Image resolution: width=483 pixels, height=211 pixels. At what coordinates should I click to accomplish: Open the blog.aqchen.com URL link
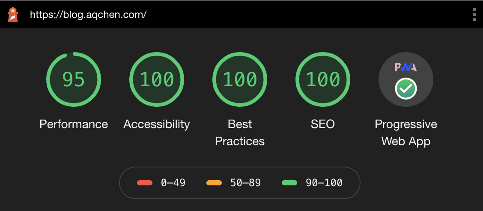pyautogui.click(x=88, y=15)
